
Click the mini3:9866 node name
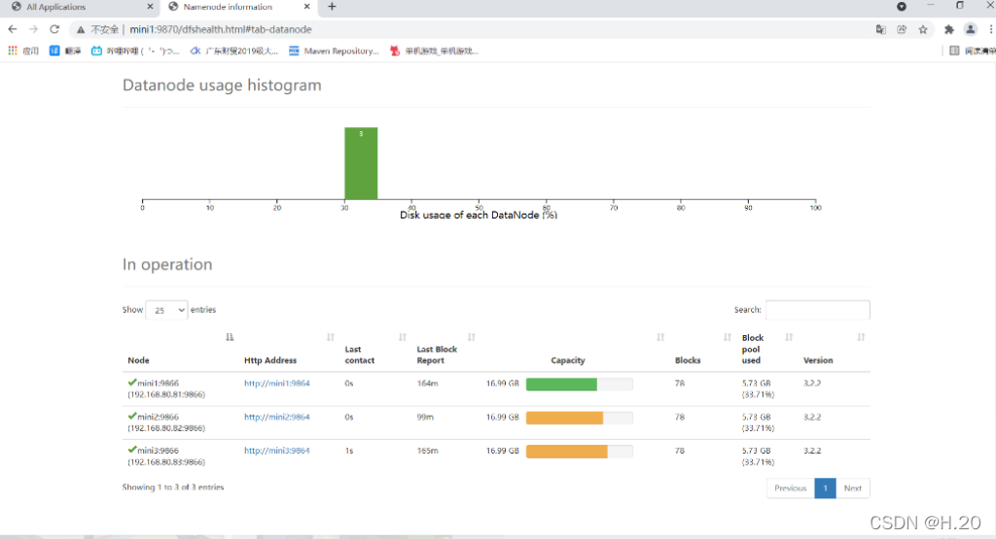coord(159,451)
